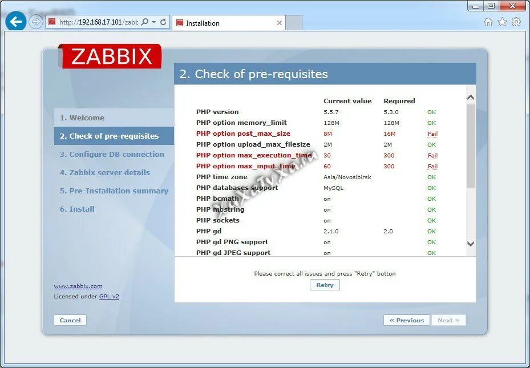Click the requisites list scrollbar thumb

471,146
